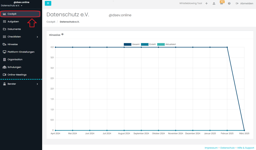Image resolution: width=256 pixels, height=150 pixels.
Task: Expand the Berater submenu chevron
Action: [x=37, y=84]
